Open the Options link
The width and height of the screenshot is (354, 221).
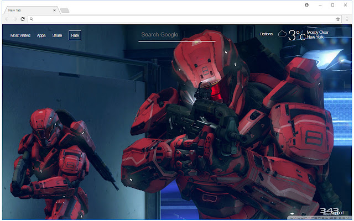click(266, 34)
